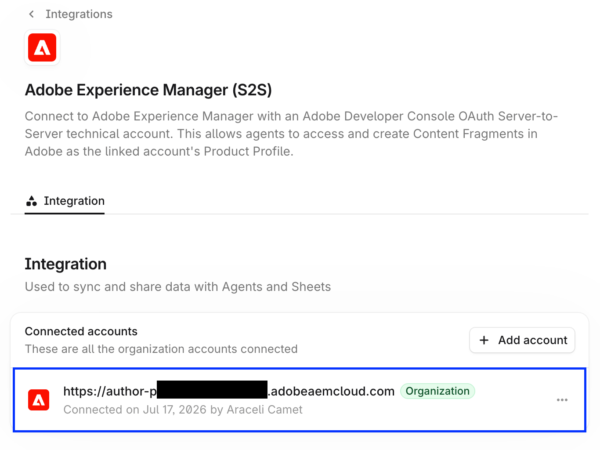The image size is (600, 450).
Task: Open the three-dot menu for the connected account
Action: (x=562, y=400)
